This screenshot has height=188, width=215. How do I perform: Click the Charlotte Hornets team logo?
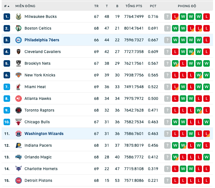click(19, 169)
